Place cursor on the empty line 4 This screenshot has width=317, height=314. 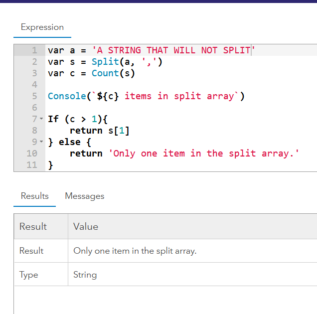pyautogui.click(x=150, y=85)
